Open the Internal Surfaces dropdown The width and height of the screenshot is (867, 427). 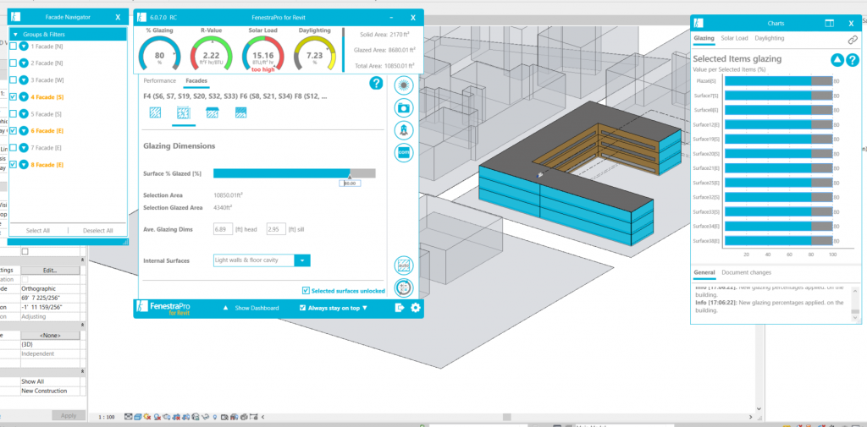(302, 260)
